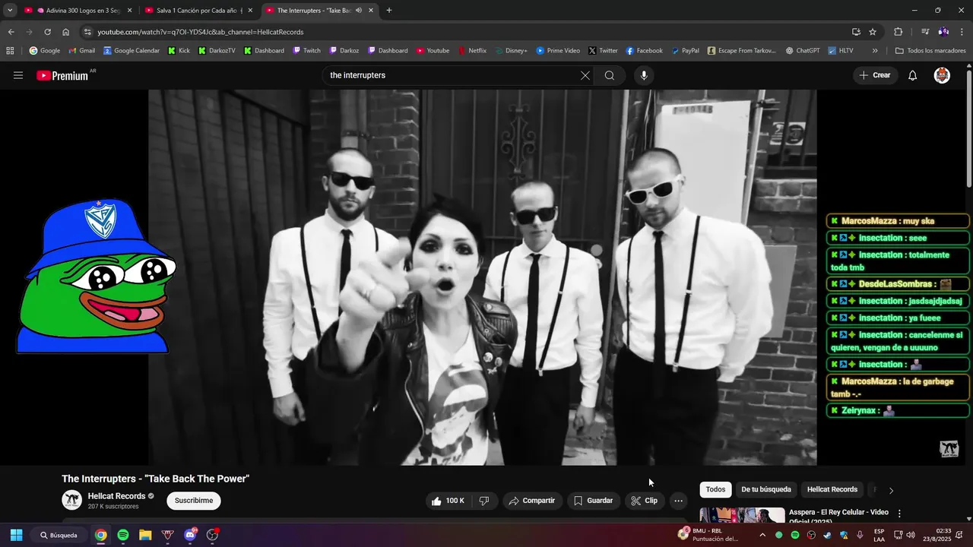
Task: Like the video showing 100 K
Action: click(x=448, y=501)
